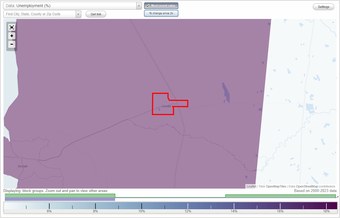The image size is (340, 218).
Task: Open the Unemployment (%) data selector
Action: pos(71,6)
